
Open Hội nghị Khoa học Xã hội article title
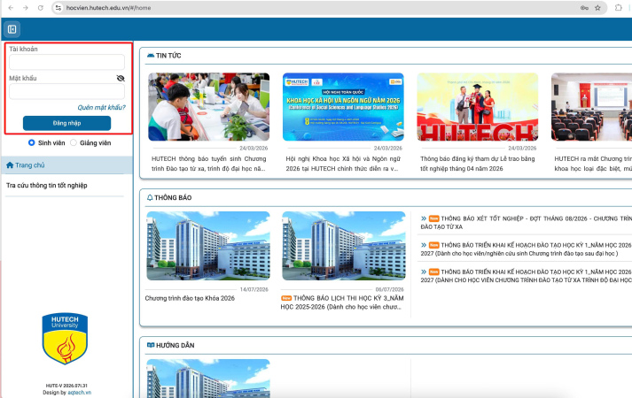pyautogui.click(x=343, y=164)
